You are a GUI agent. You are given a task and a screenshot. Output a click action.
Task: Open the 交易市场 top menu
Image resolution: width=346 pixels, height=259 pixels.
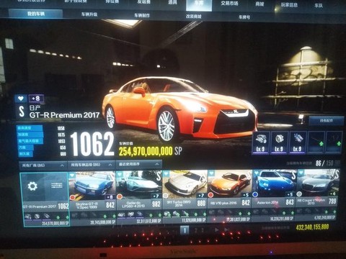pyautogui.click(x=229, y=4)
